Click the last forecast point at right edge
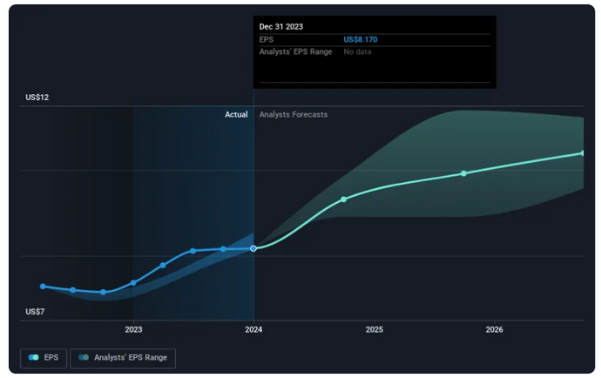This screenshot has width=601, height=378. [x=582, y=153]
